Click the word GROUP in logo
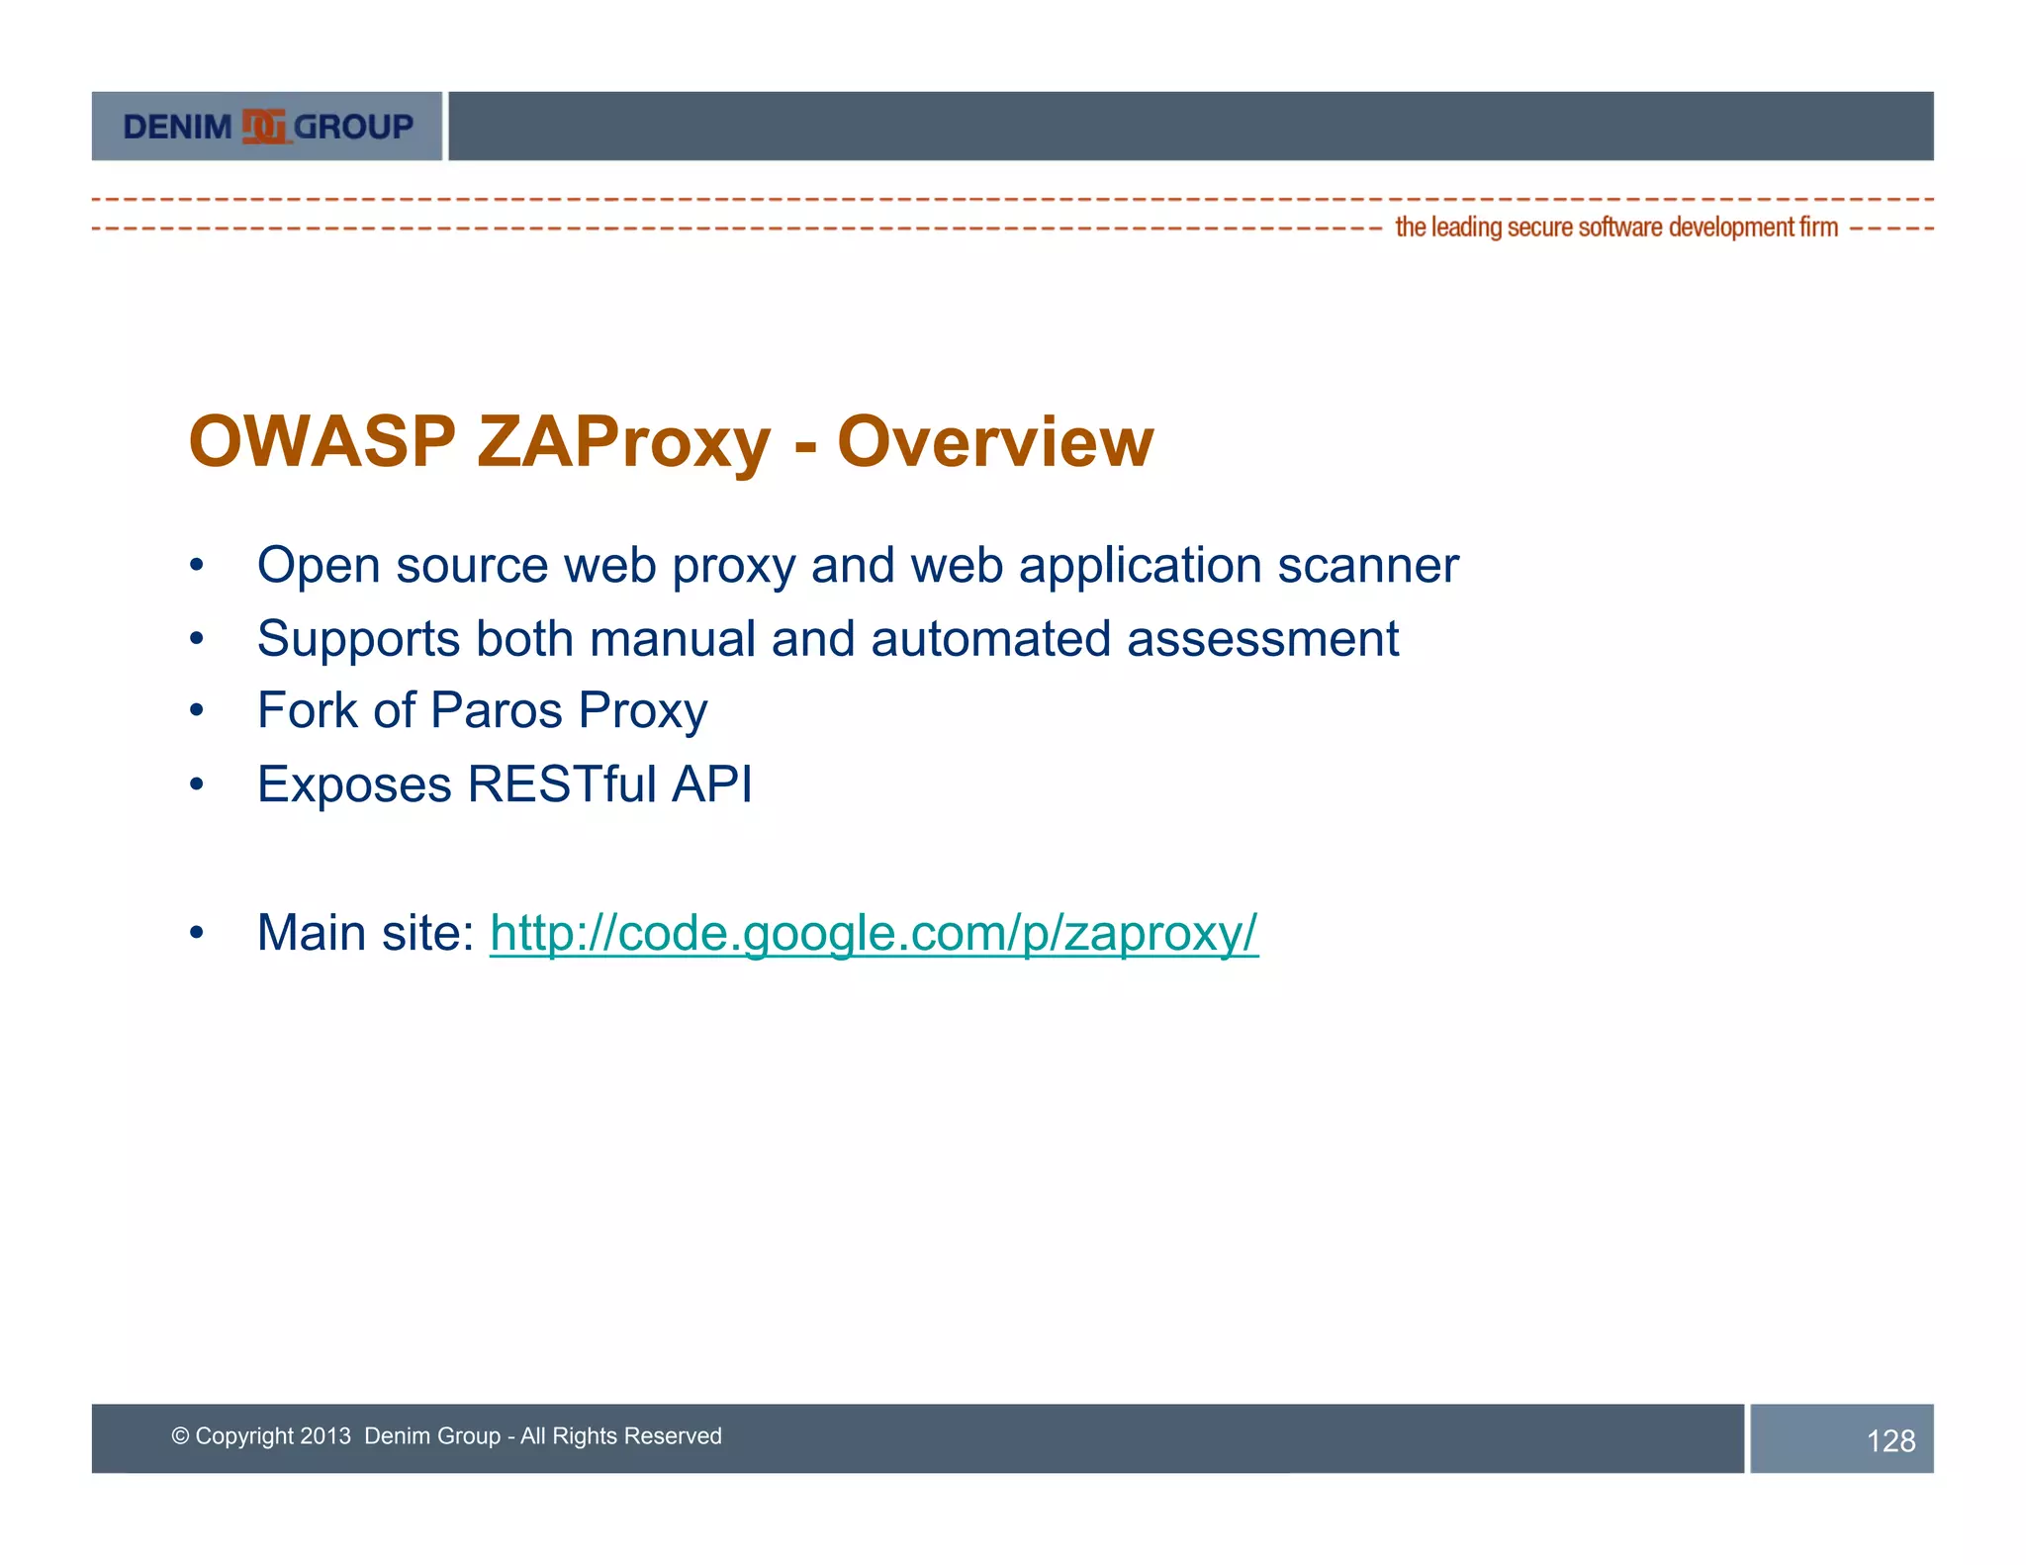 click(354, 127)
